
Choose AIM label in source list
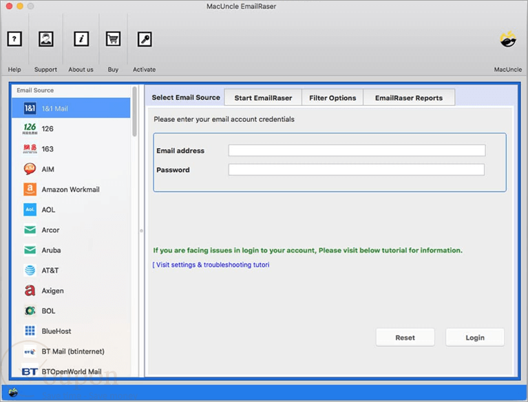click(47, 169)
